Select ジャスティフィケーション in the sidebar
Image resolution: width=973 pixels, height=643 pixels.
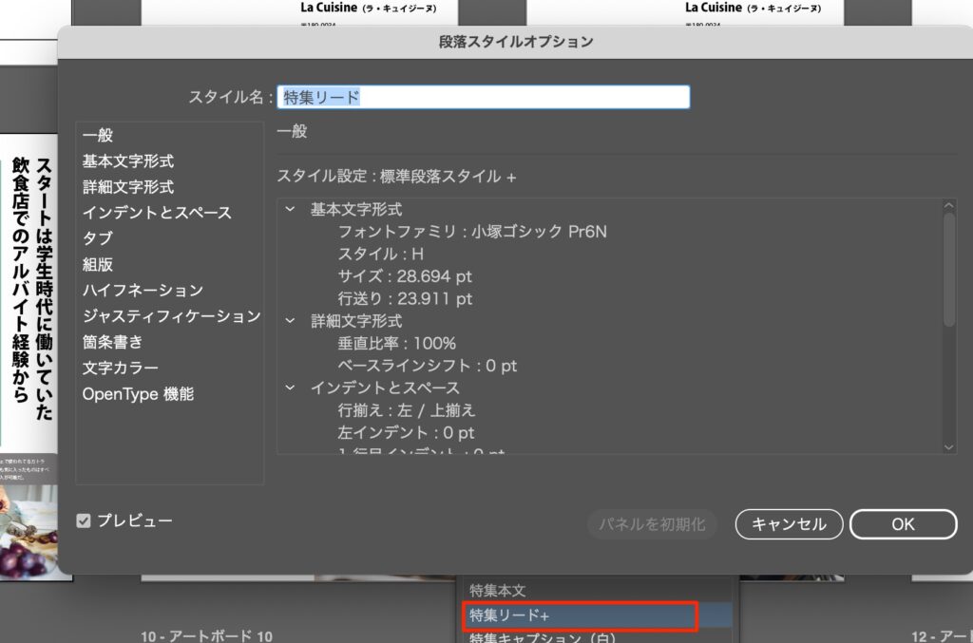pos(171,315)
